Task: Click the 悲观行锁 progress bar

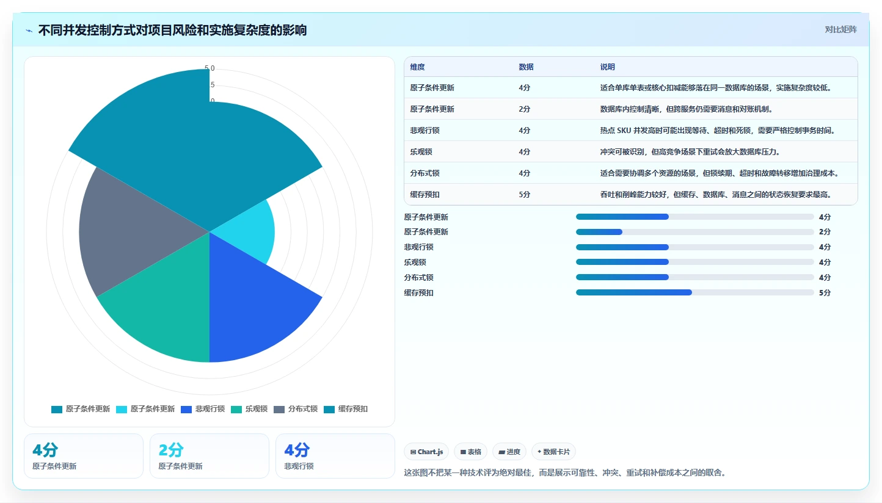Action: [695, 247]
